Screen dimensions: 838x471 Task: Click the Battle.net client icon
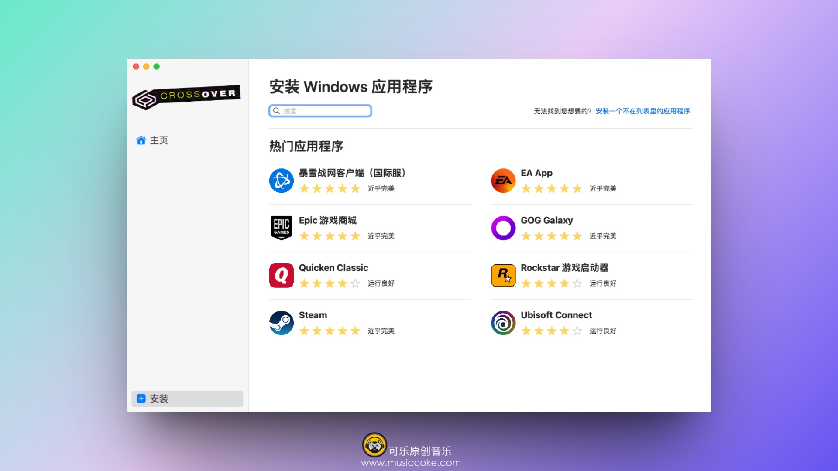(x=281, y=181)
